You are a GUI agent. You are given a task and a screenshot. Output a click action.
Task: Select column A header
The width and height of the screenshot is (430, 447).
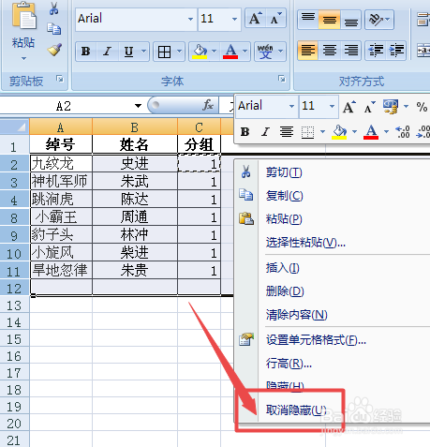pos(61,127)
